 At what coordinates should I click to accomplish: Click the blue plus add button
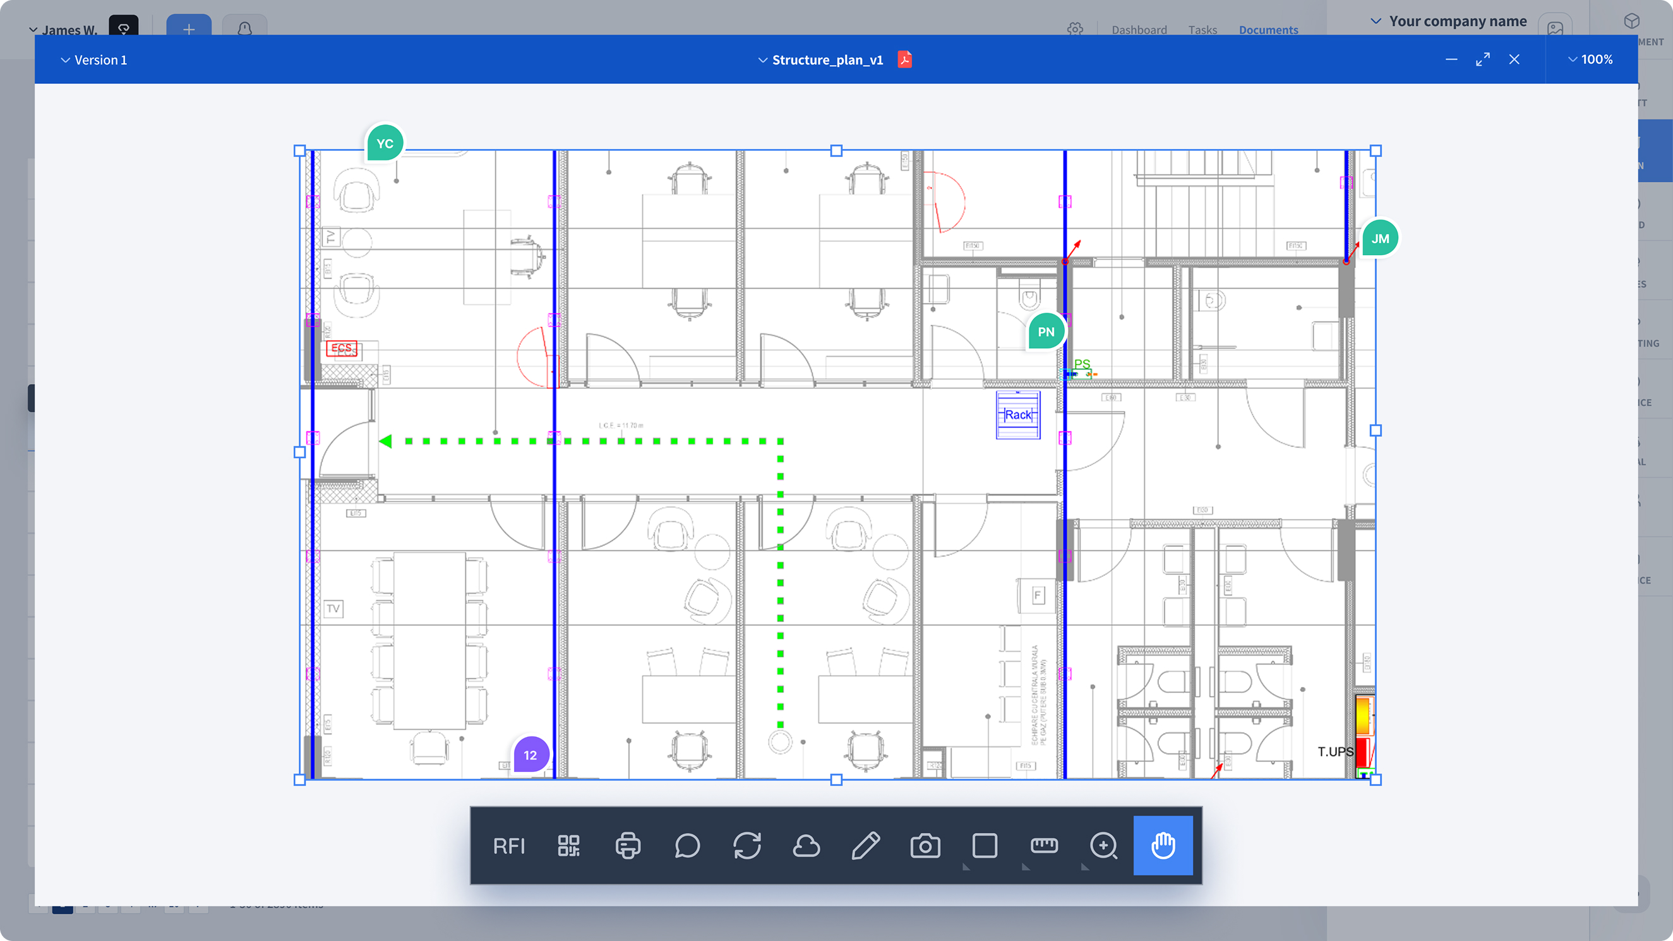[188, 27]
